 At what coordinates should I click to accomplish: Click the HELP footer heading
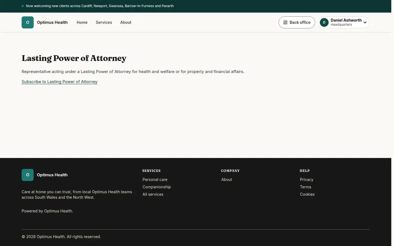point(305,171)
